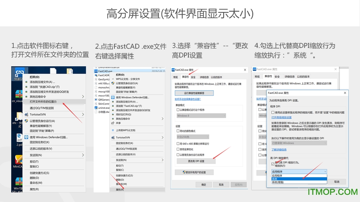Click 取消 button in high DPI dialog
The width and height of the screenshot is (360, 202).
336,182
